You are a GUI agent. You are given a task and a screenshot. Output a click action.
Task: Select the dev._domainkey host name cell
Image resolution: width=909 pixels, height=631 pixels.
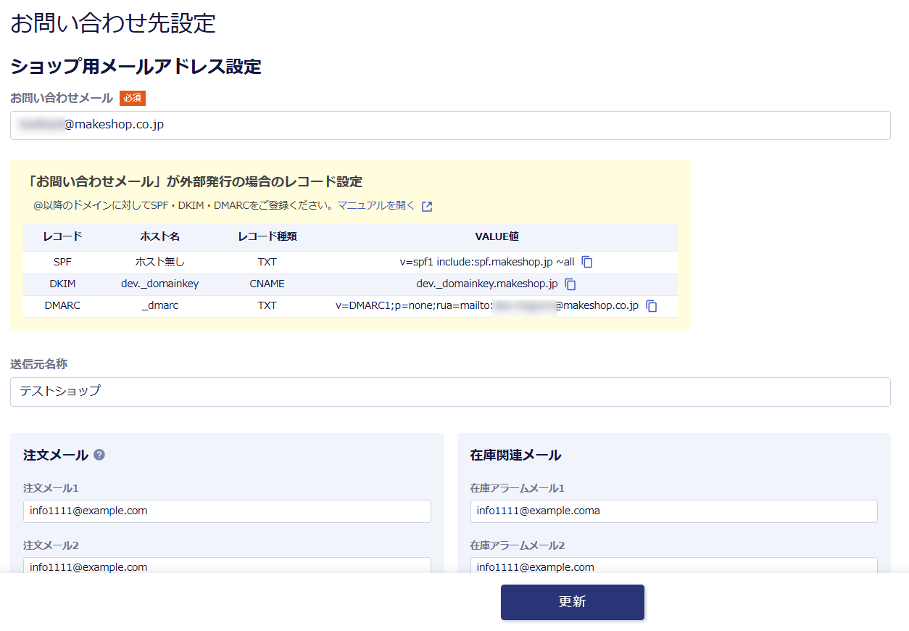point(159,284)
